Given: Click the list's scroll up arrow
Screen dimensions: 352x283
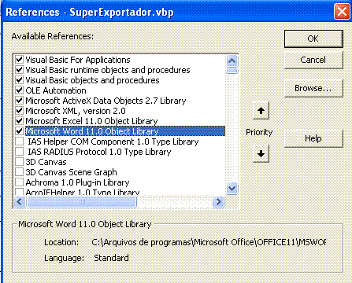Looking at the screenshot, I should click(x=232, y=61).
